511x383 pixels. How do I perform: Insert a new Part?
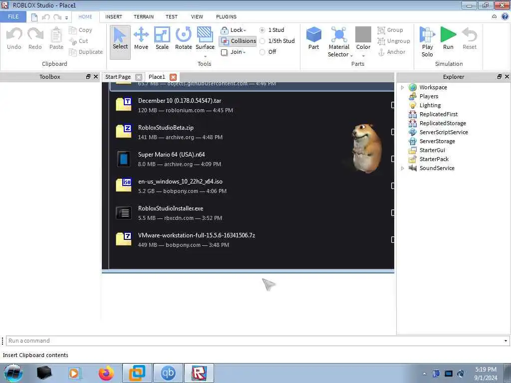(313, 38)
